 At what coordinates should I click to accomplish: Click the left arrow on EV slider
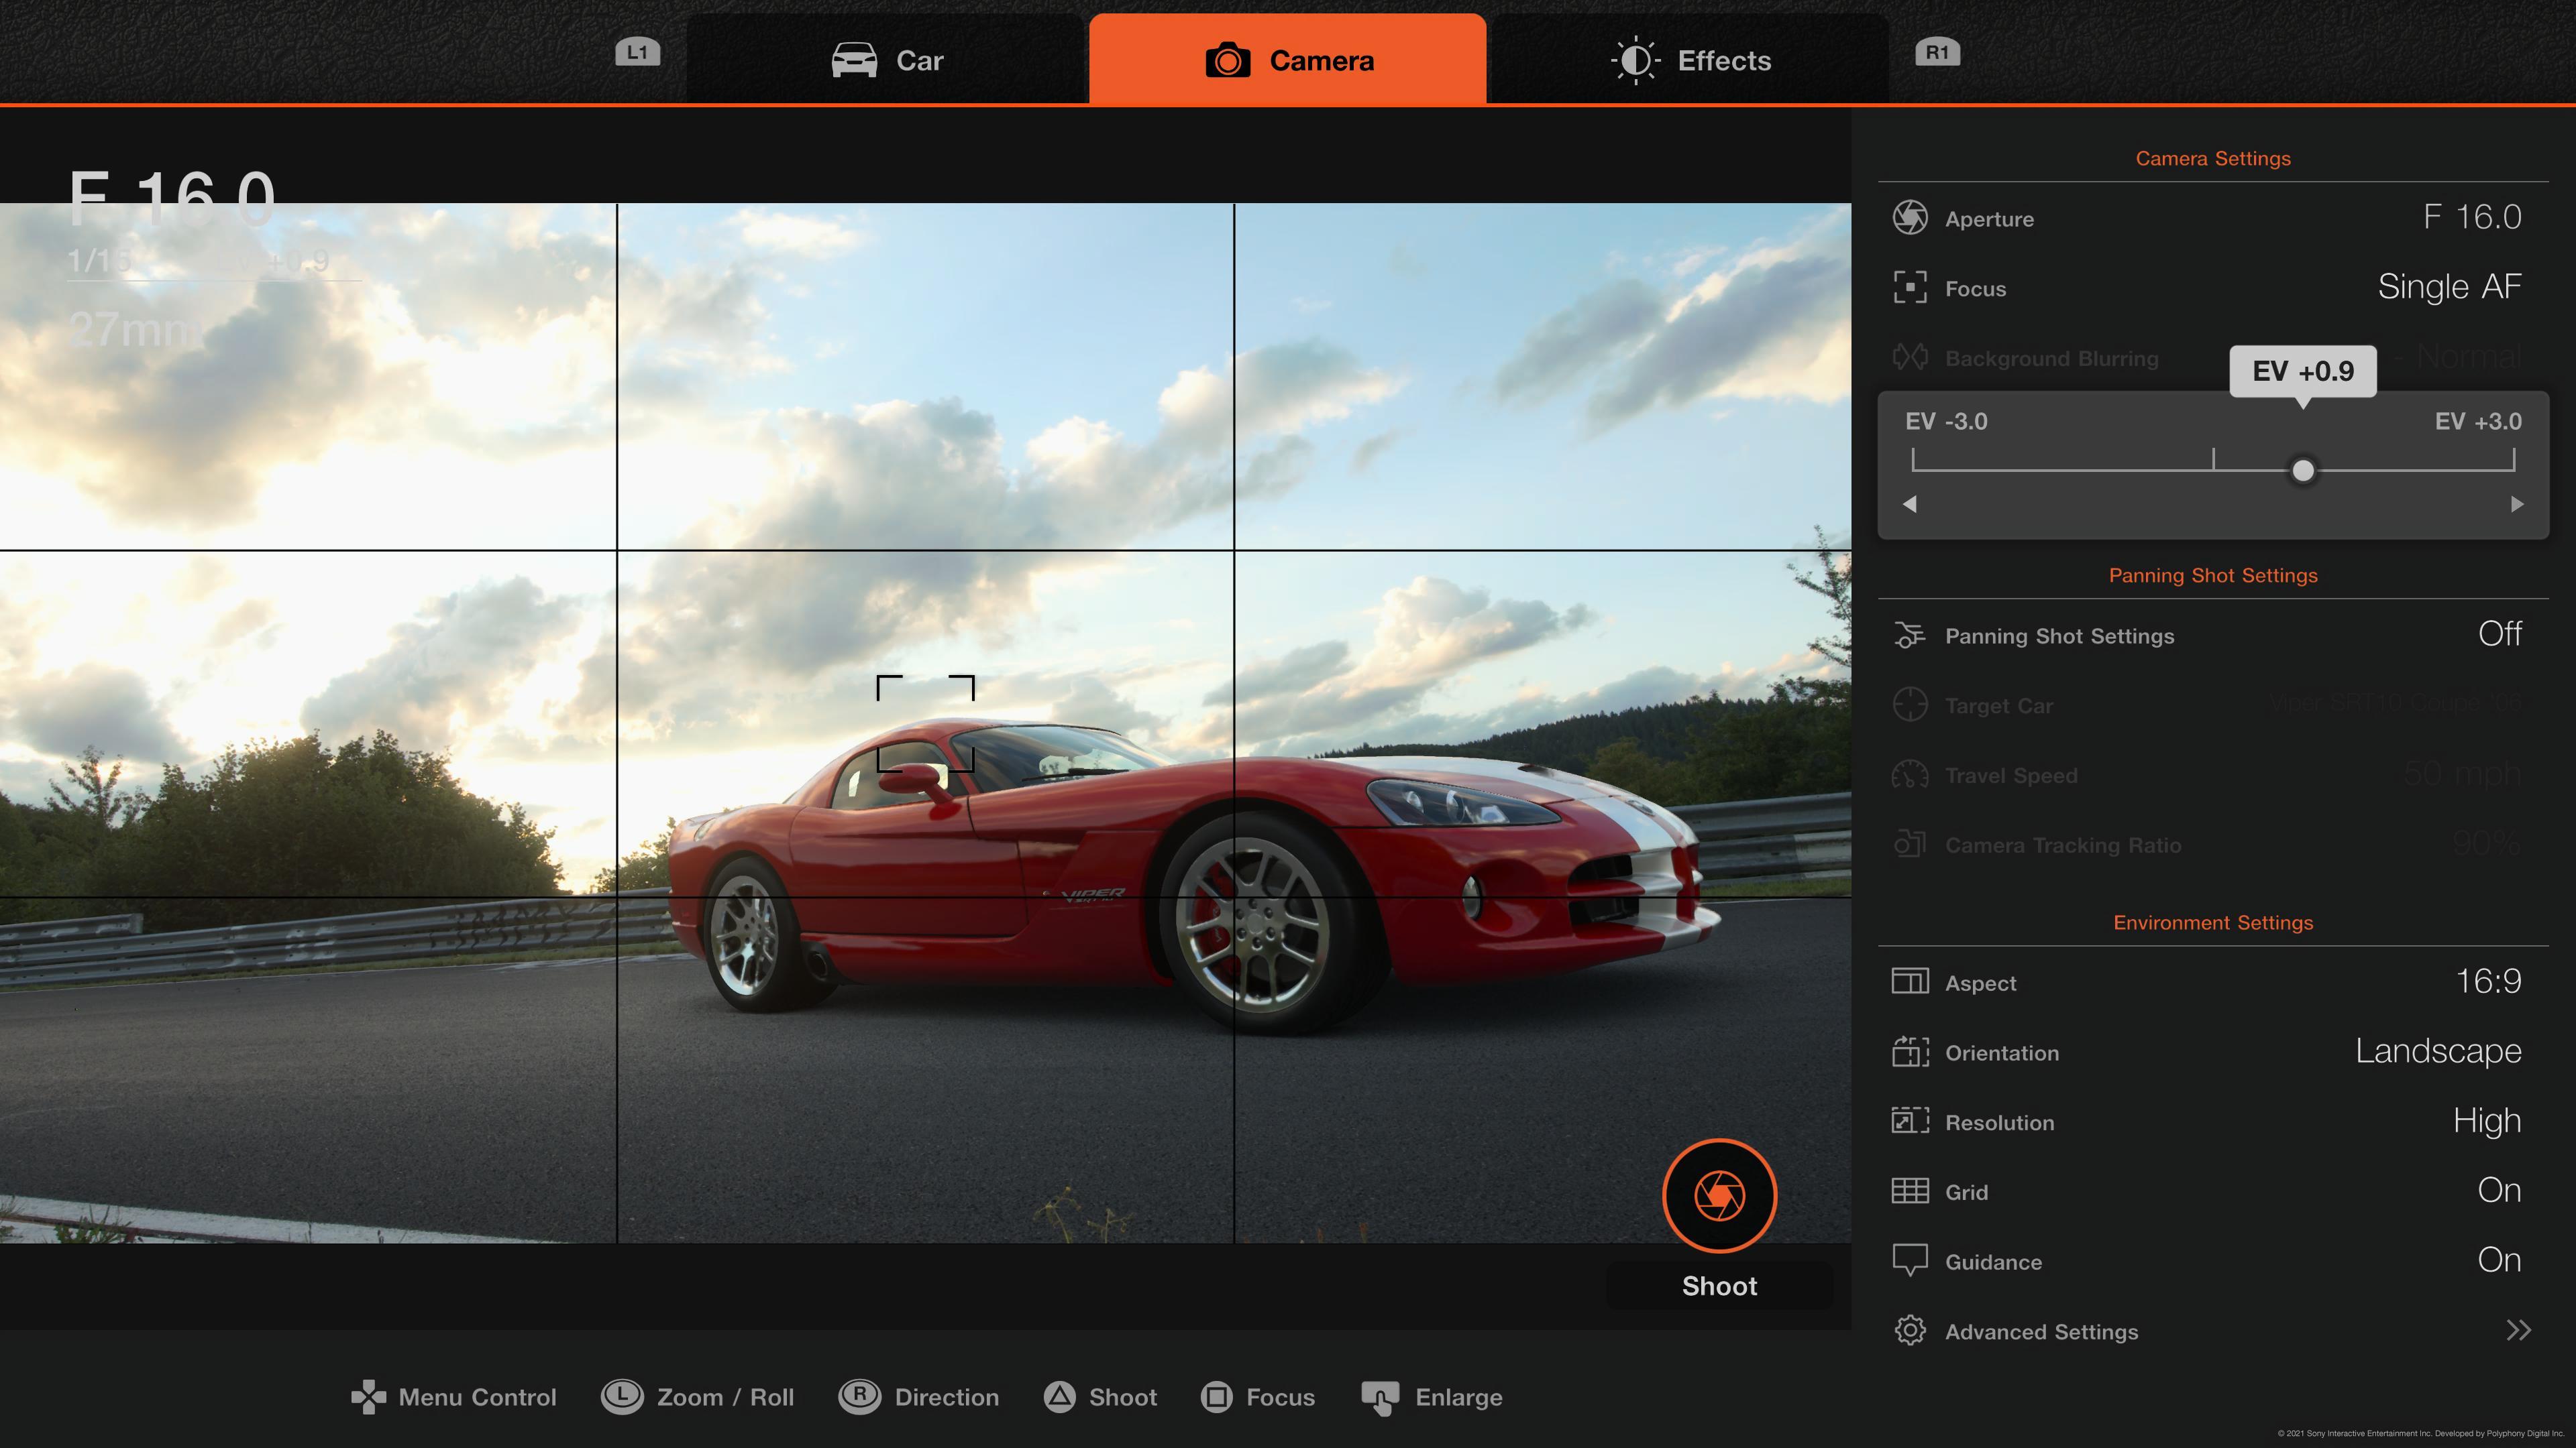pos(1910,505)
